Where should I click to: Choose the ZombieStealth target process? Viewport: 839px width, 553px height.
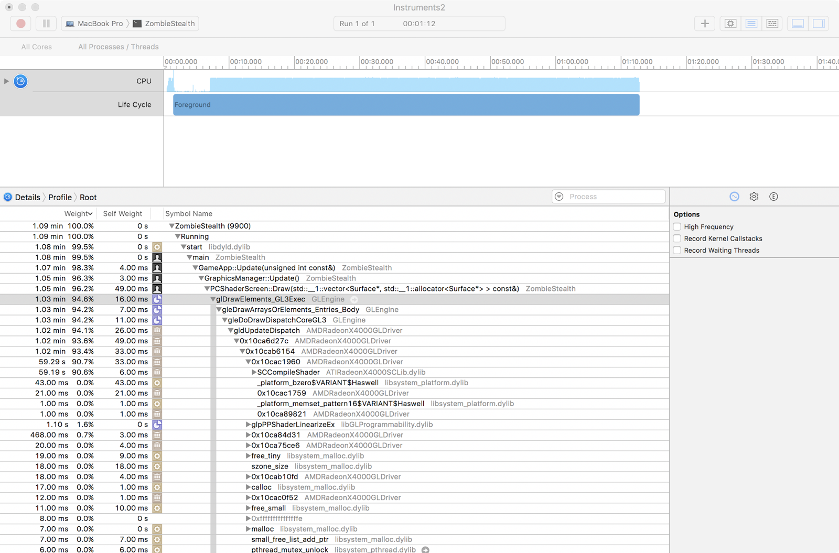click(x=164, y=24)
